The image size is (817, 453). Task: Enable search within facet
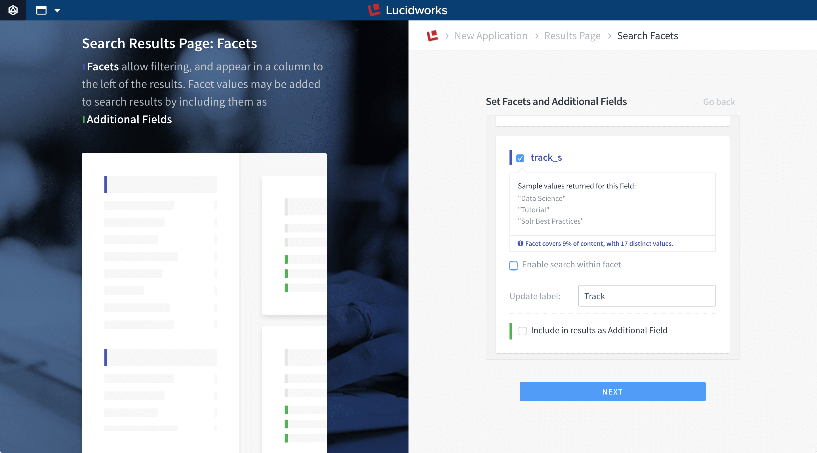(513, 265)
